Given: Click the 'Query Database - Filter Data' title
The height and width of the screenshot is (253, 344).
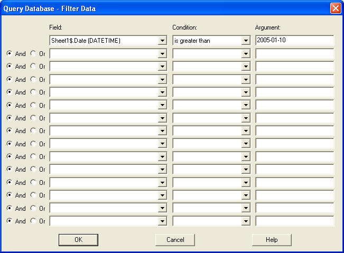Looking at the screenshot, I should [50, 8].
